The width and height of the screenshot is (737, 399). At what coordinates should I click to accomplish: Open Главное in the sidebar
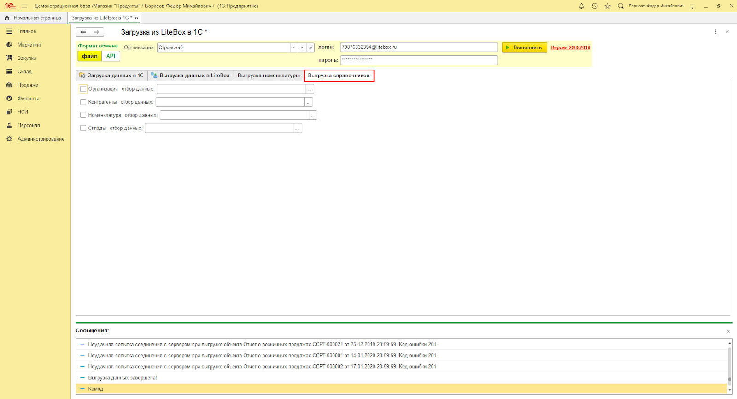tap(27, 31)
